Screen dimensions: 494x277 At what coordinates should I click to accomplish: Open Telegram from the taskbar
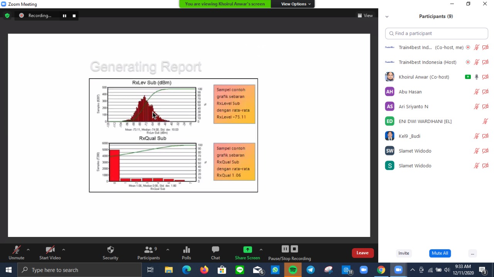[311, 270]
